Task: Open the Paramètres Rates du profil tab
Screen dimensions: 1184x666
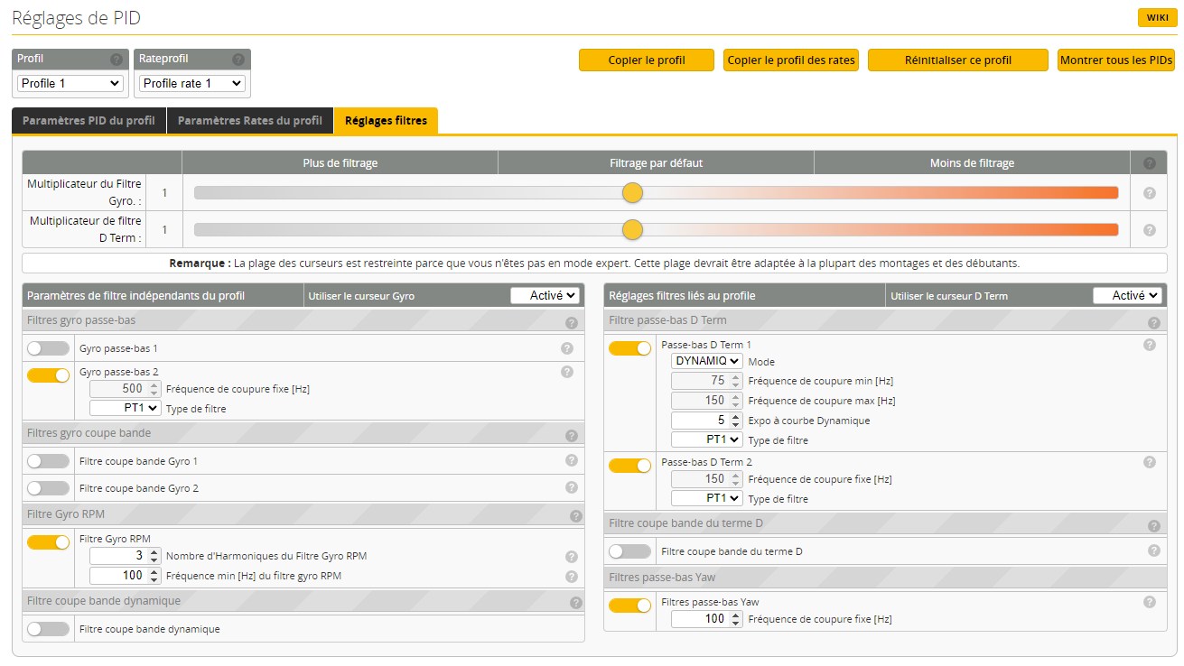Action: (x=250, y=121)
